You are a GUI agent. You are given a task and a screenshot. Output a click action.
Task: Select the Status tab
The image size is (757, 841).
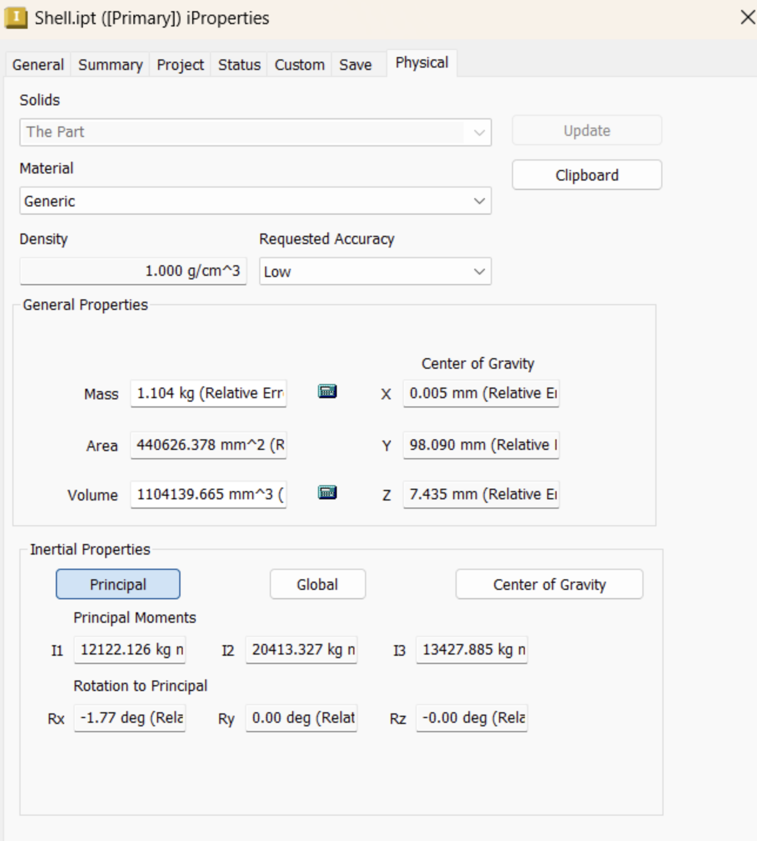(x=239, y=65)
